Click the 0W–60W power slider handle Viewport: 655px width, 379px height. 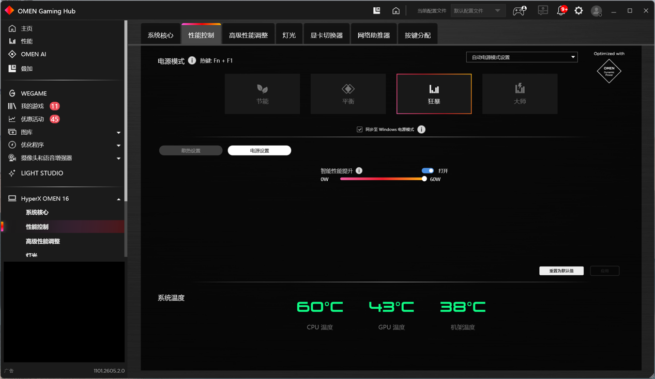[424, 179]
